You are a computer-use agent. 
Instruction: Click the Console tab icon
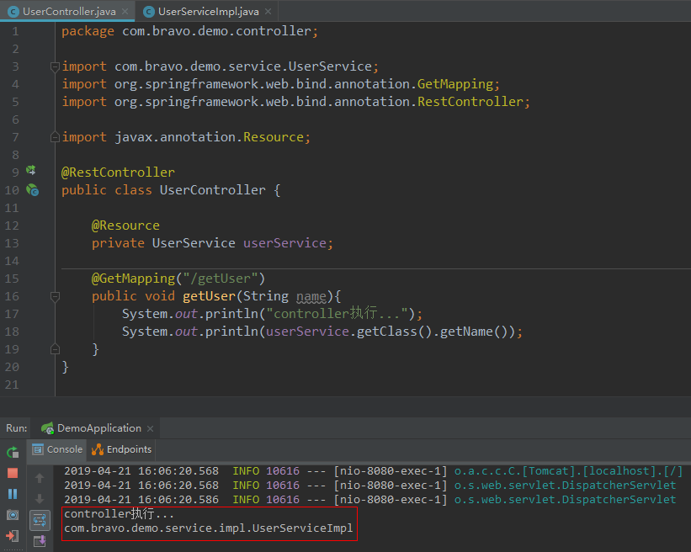pyautogui.click(x=38, y=449)
